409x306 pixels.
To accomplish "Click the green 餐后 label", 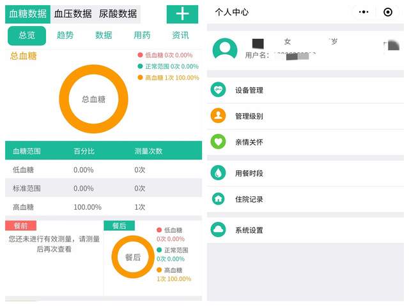I will click(120, 226).
